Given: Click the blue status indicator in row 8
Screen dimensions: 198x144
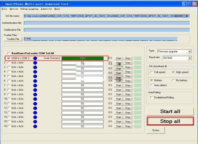Looking at the screenshot, I should [35, 90].
